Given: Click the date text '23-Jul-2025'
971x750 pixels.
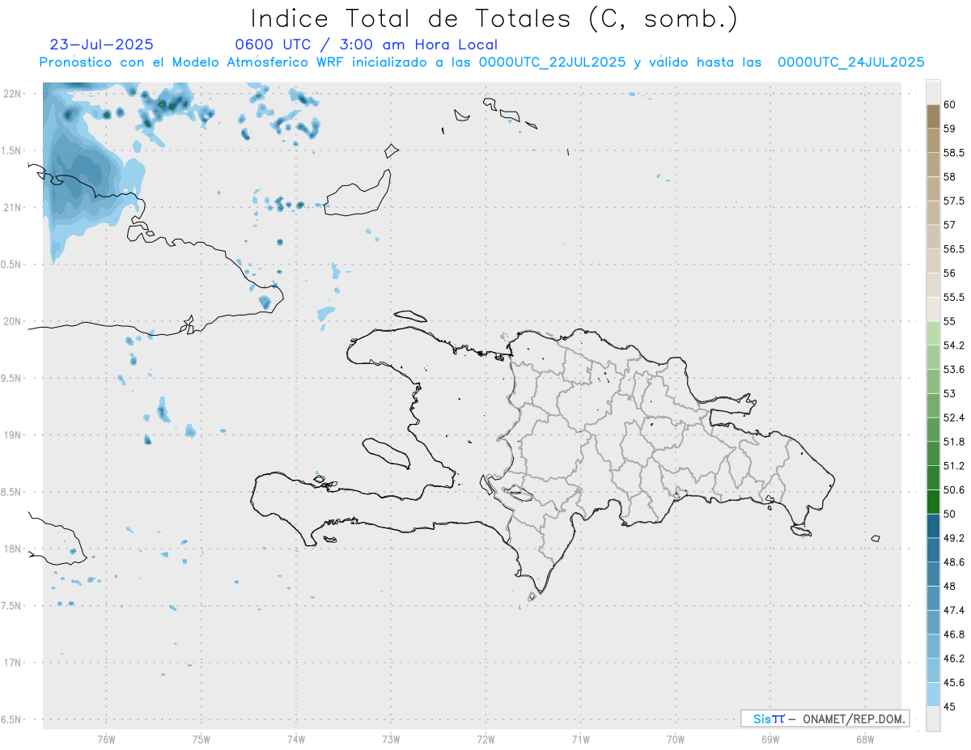Looking at the screenshot, I should coord(101,44).
